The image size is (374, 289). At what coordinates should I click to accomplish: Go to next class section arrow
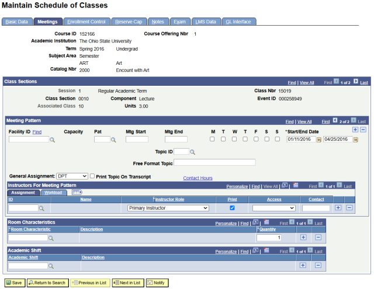356,81
